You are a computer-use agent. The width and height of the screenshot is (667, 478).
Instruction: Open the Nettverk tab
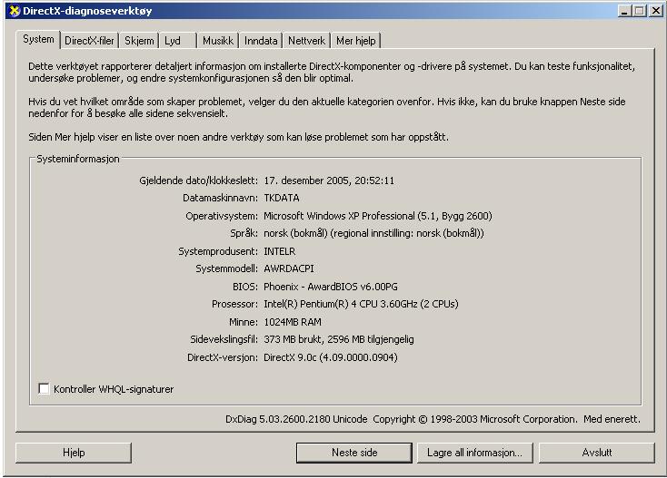coord(306,41)
